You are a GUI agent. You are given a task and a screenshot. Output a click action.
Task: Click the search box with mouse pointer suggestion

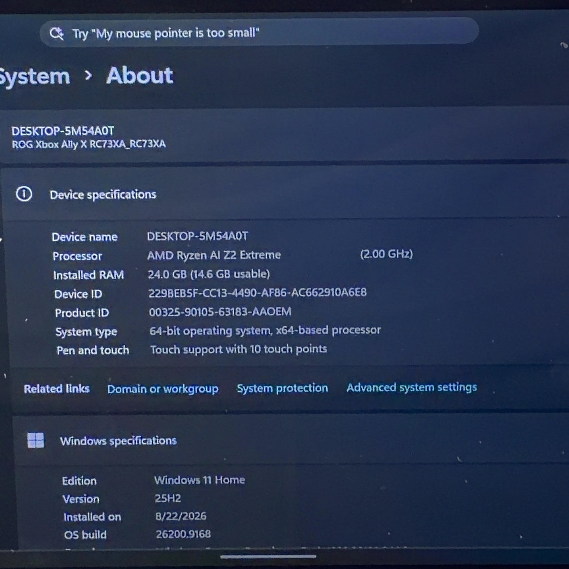pyautogui.click(x=259, y=33)
